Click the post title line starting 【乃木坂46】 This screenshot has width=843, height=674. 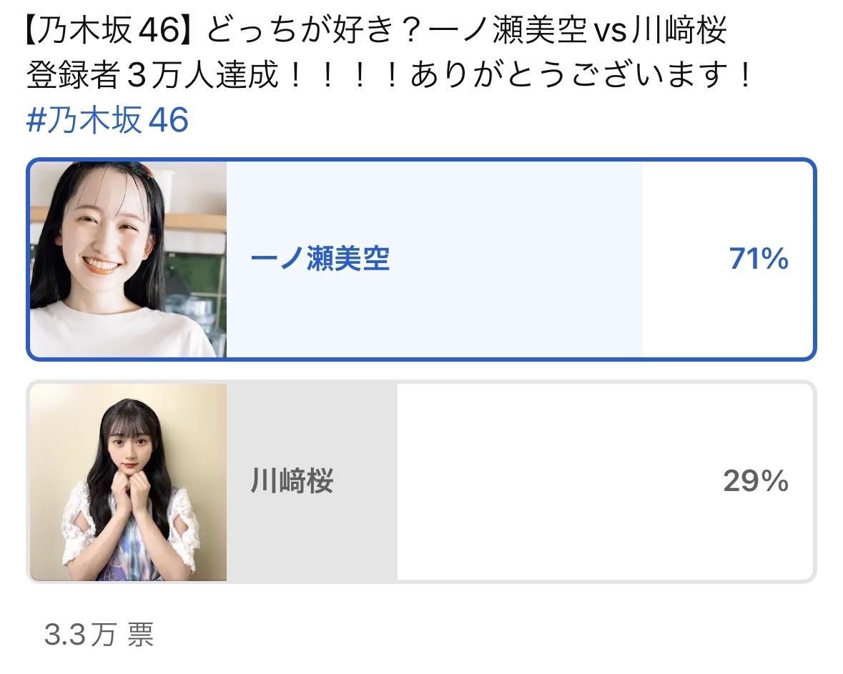(x=376, y=29)
